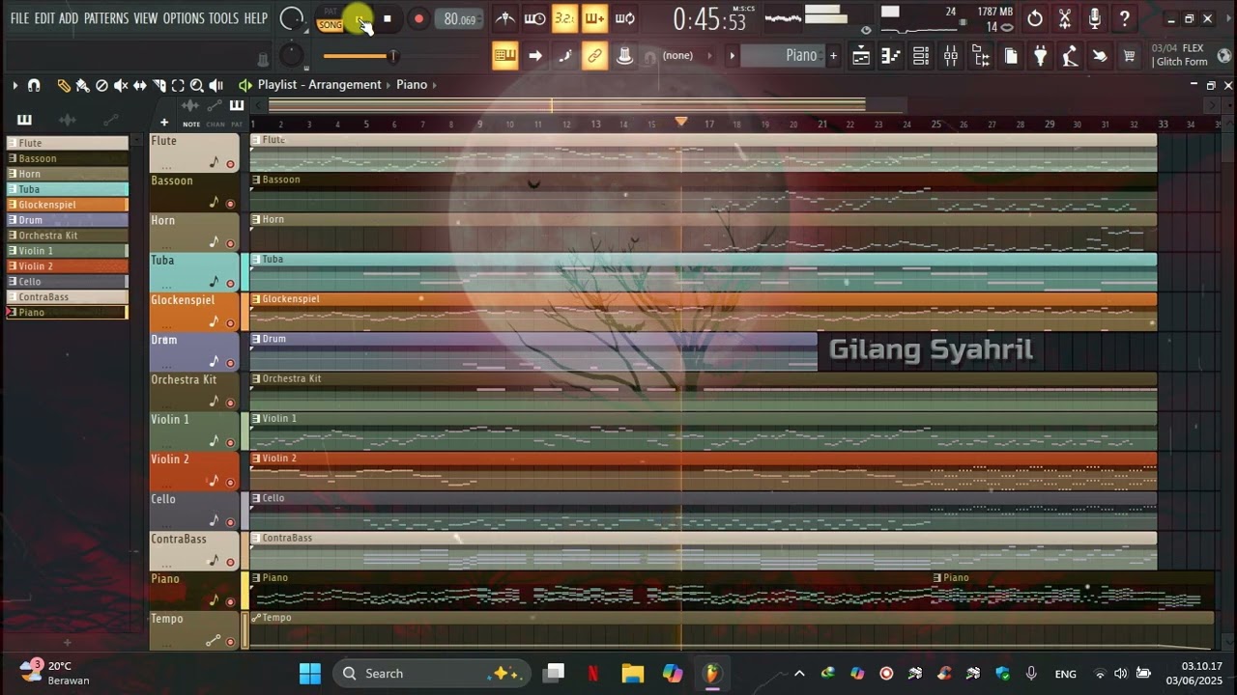Add new pattern with plus button
The image size is (1237, 695).
833,56
